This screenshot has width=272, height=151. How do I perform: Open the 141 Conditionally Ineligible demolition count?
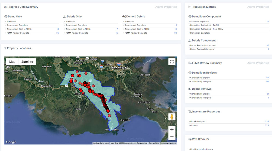pos(267,81)
